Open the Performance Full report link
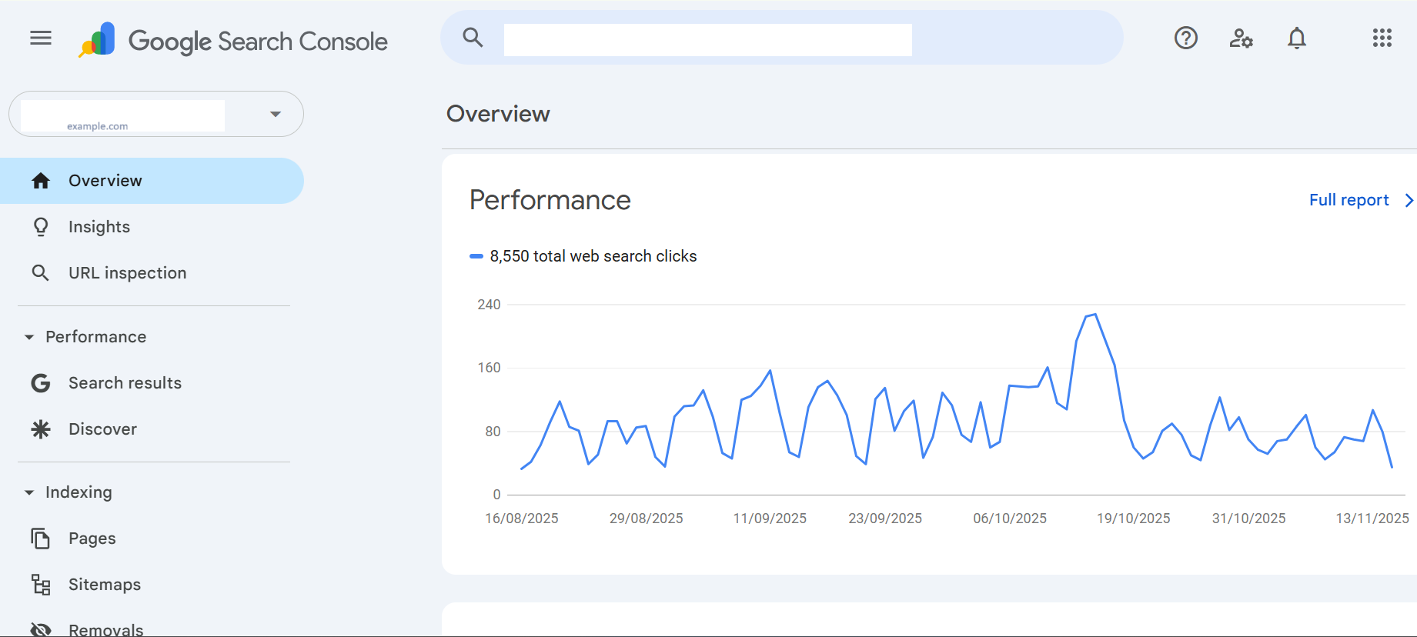 1348,200
